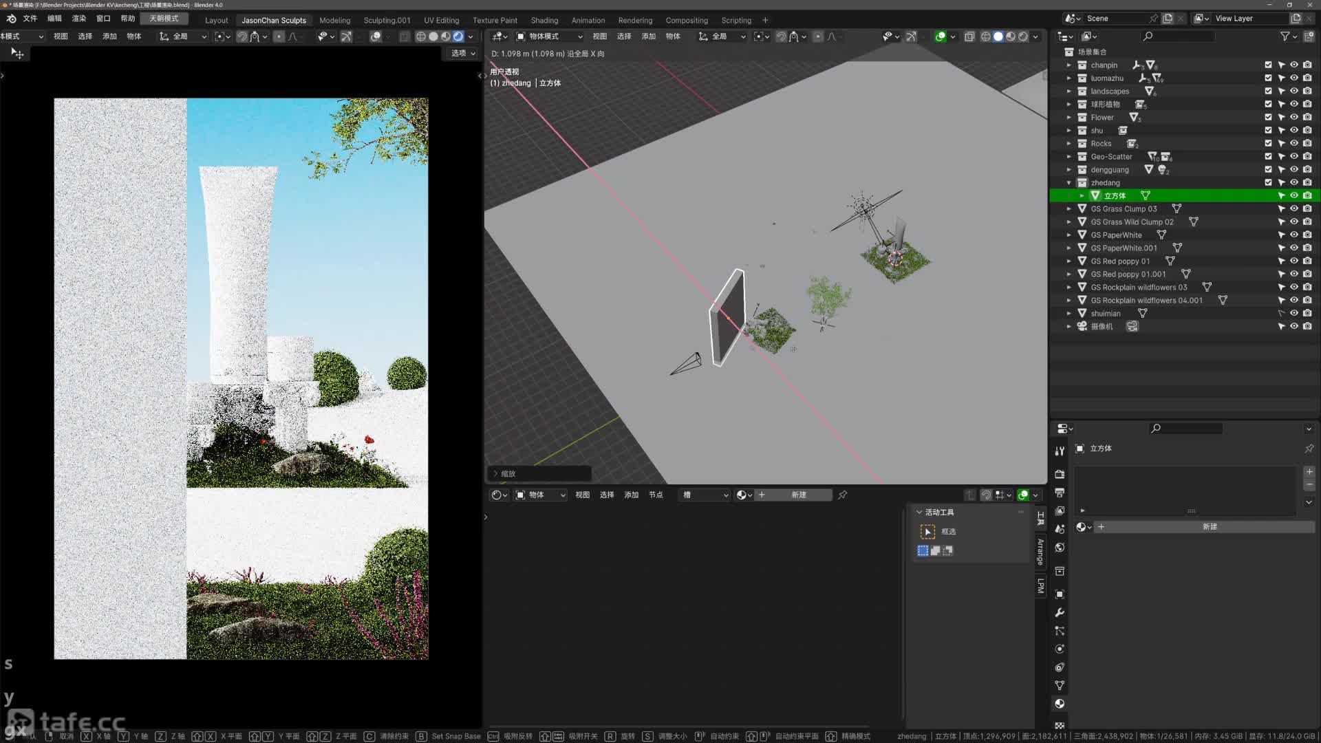Open the Object Constraints properties icon
The width and height of the screenshot is (1321, 743).
pyautogui.click(x=1060, y=667)
